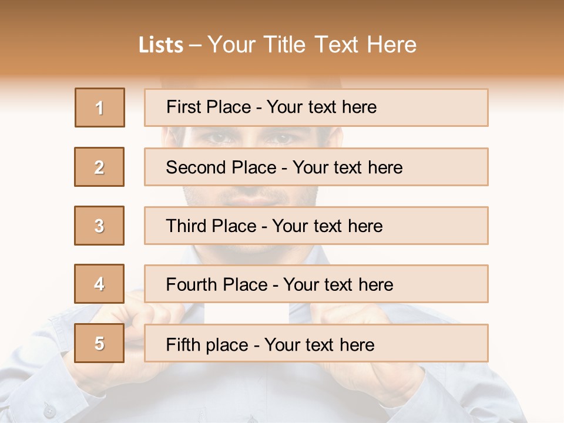
Task: Select the number 2 box
Action: tap(99, 167)
